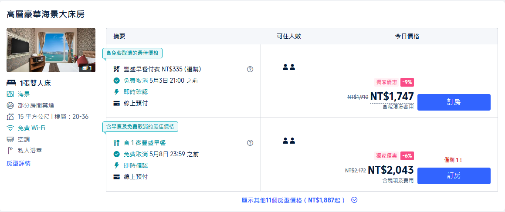This screenshot has width=505, height=212.
Task: Click help icon beside 含 1 客豐盛早餐
Action: 250,143
